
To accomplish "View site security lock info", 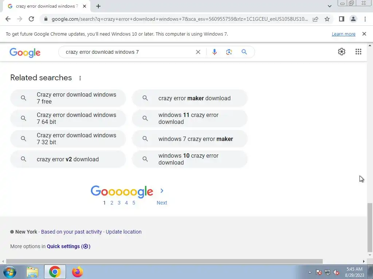I will pos(46,19).
